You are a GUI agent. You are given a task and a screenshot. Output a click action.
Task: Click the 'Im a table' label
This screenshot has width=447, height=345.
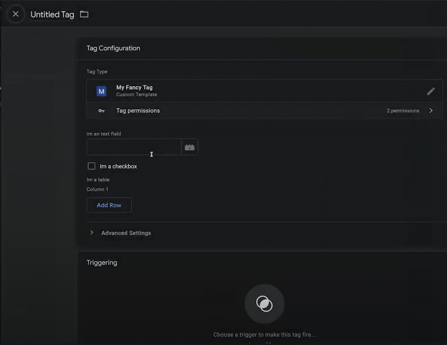[x=98, y=180]
